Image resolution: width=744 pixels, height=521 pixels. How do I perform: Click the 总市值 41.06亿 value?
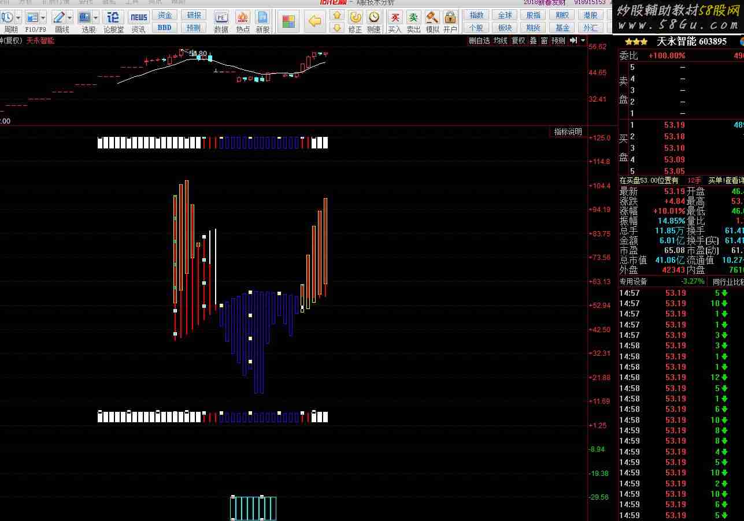[x=670, y=260]
